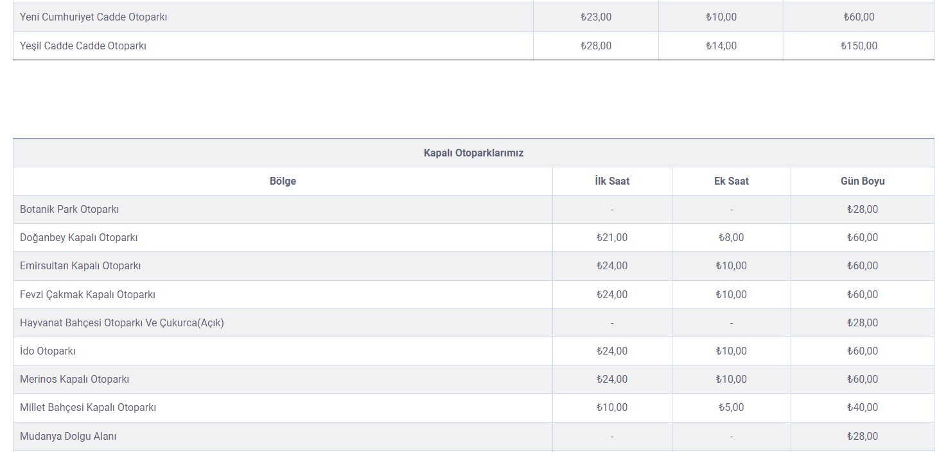939x452 pixels.
Task: Click the İlk Saat column header
Action: point(611,181)
